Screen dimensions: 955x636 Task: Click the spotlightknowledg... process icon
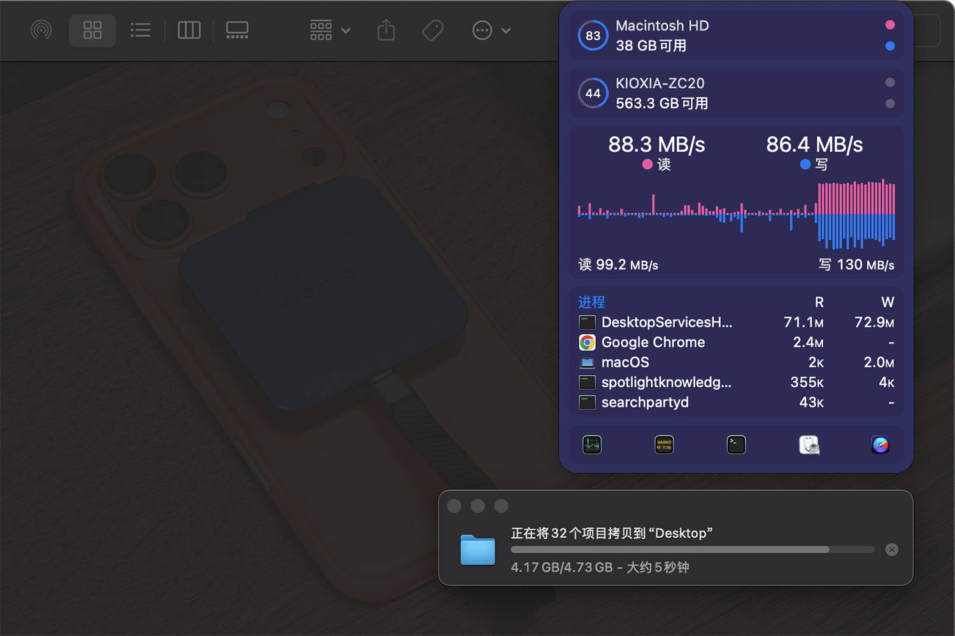(x=587, y=382)
